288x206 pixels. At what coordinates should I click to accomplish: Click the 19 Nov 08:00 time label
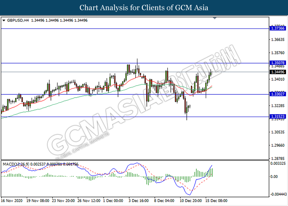(x=38, y=201)
